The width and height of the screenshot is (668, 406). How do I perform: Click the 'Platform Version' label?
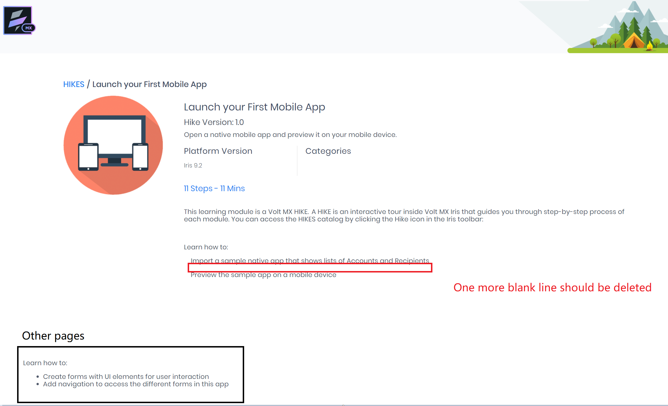[x=218, y=151]
